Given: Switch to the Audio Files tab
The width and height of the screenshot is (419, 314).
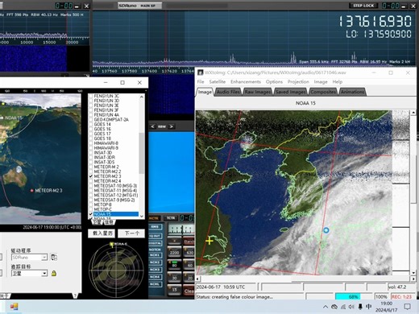Looking at the screenshot, I should 228,92.
